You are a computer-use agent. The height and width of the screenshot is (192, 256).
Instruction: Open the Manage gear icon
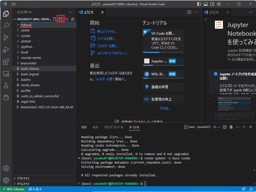point(6,180)
